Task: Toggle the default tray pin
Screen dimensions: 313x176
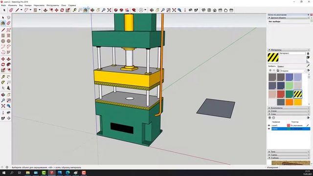Action: [309, 15]
